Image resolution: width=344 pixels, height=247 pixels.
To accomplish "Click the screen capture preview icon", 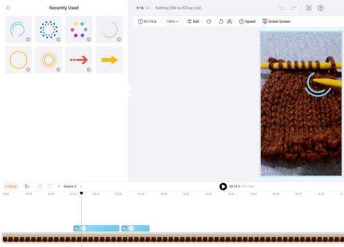I will pyautogui.click(x=308, y=8).
